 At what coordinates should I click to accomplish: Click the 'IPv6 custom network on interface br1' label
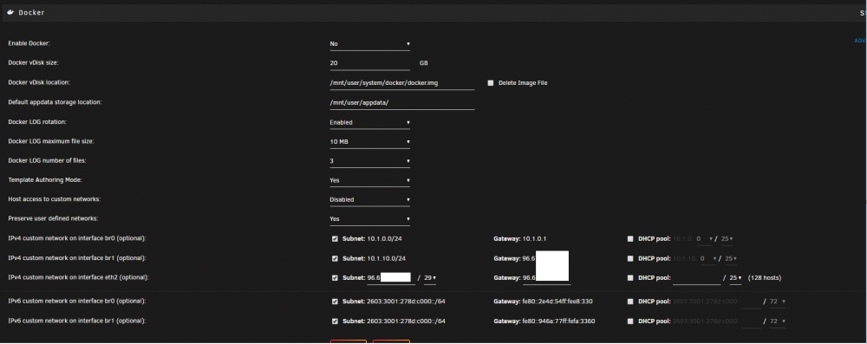coord(77,321)
